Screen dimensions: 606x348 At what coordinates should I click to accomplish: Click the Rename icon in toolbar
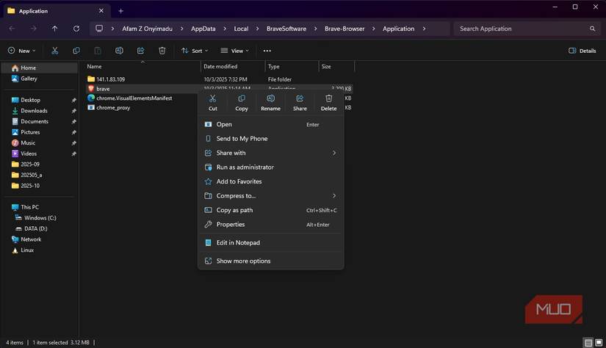click(x=119, y=51)
